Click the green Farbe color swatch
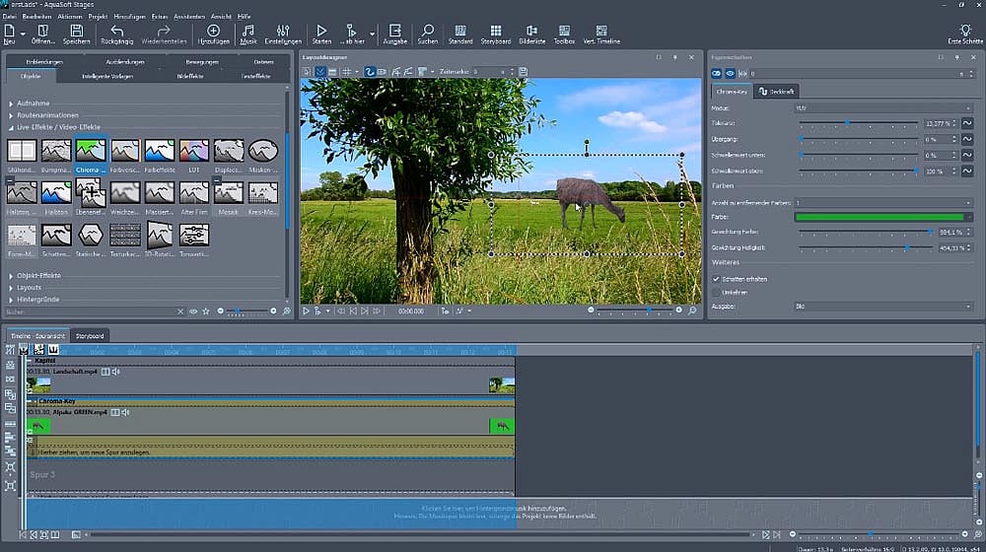Viewport: 986px width, 552px height. click(879, 216)
